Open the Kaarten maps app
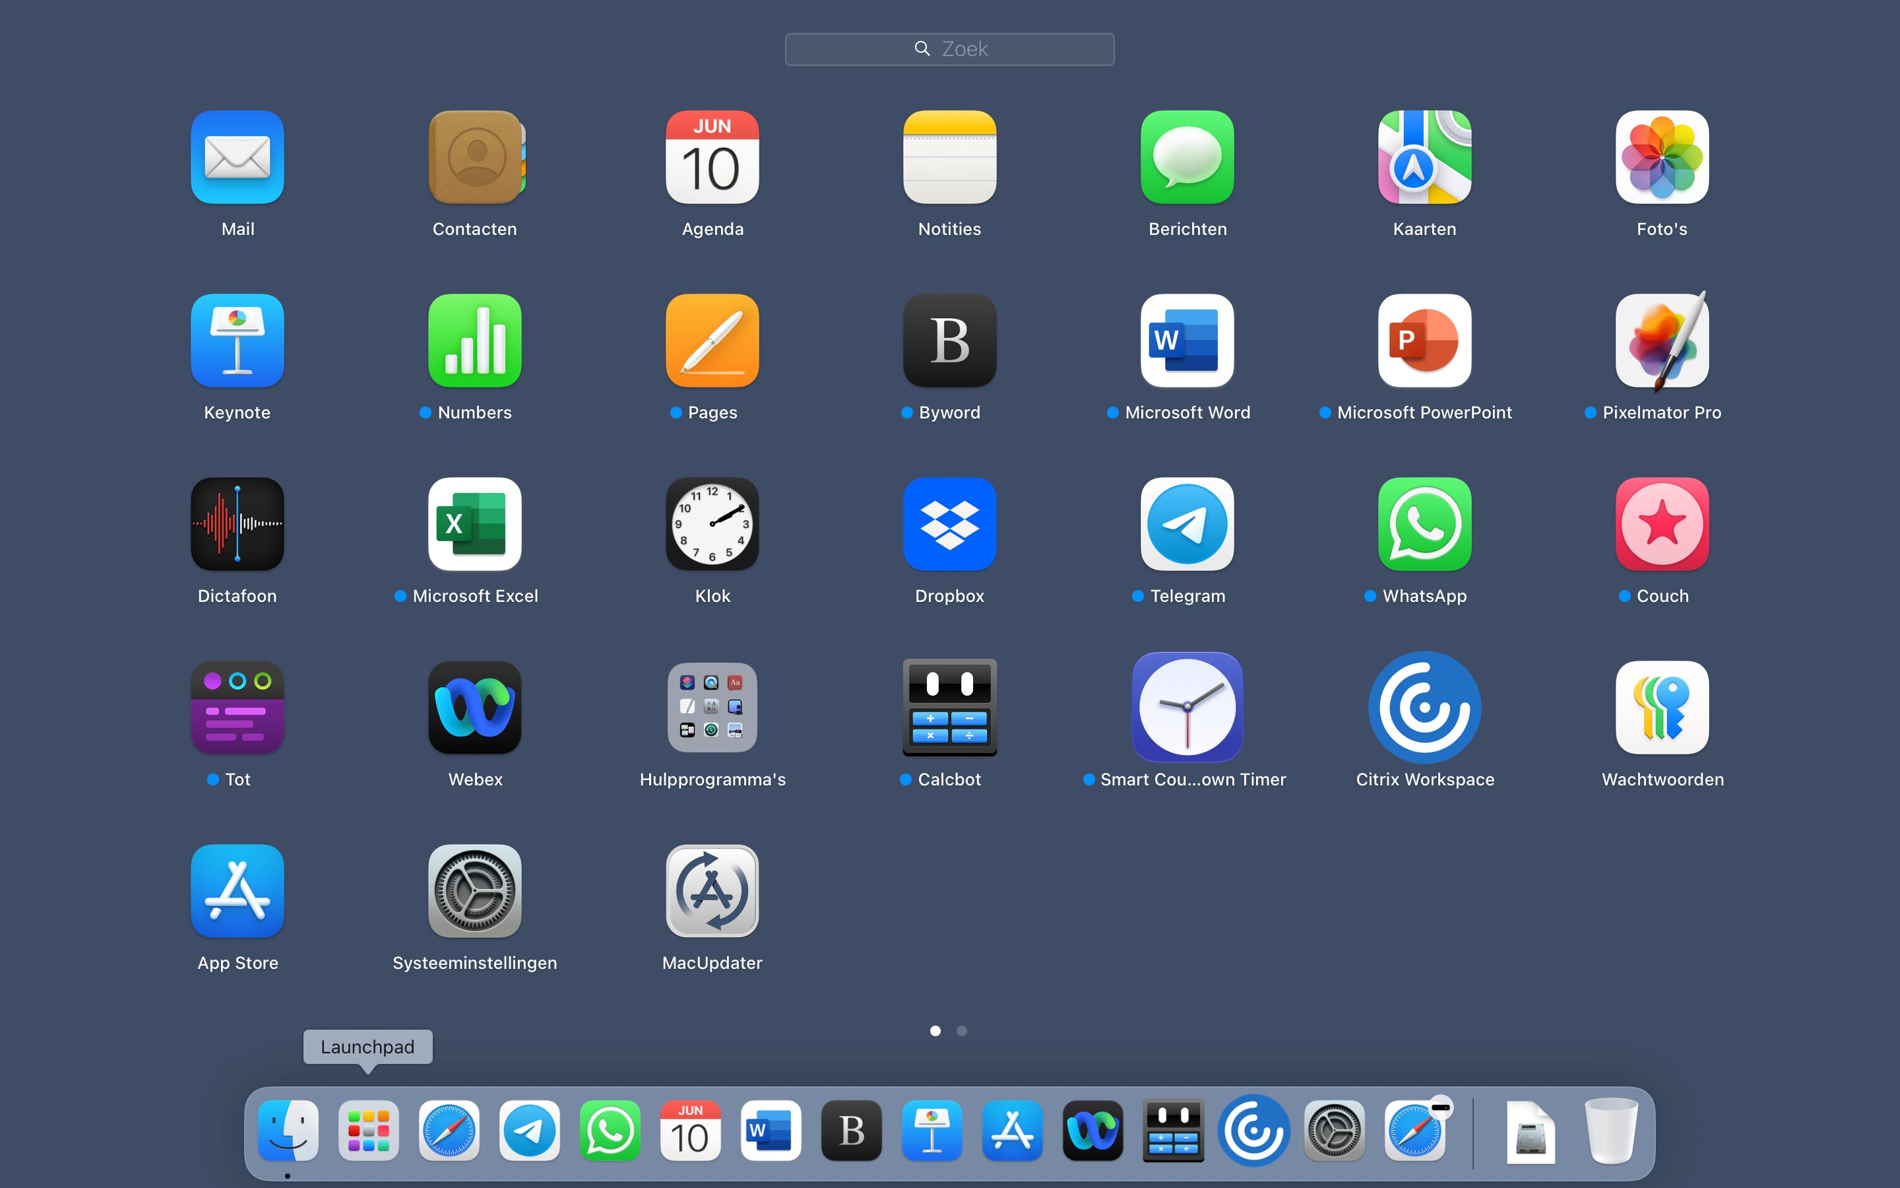1900x1188 pixels. click(x=1425, y=157)
